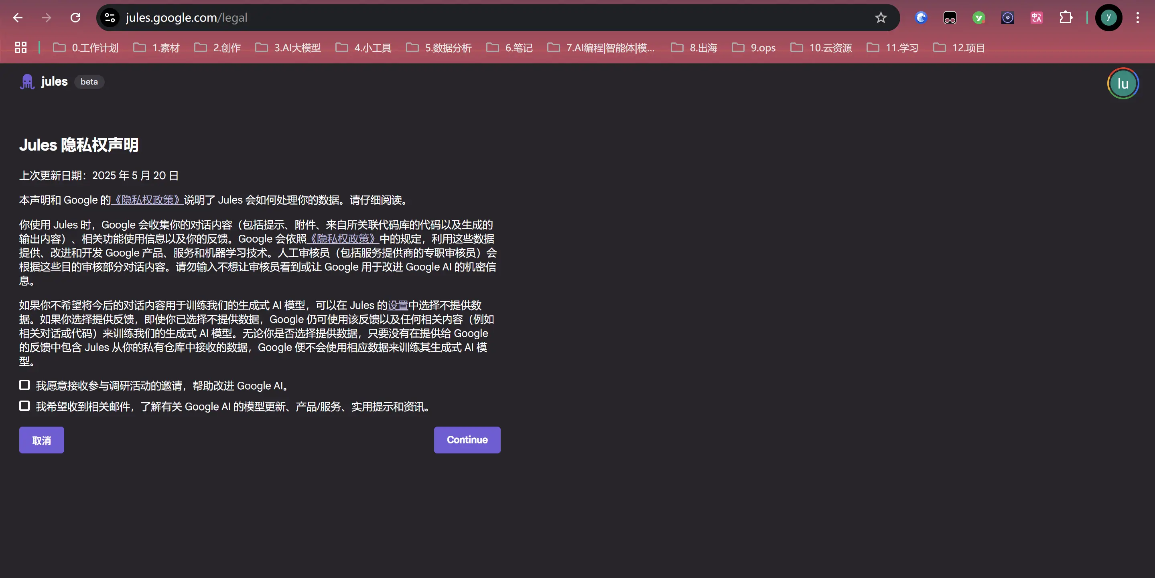Open the apps grid in bookmarks bar

[x=20, y=47]
